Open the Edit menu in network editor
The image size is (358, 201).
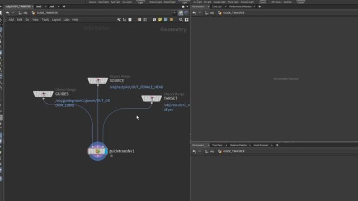click(20, 20)
